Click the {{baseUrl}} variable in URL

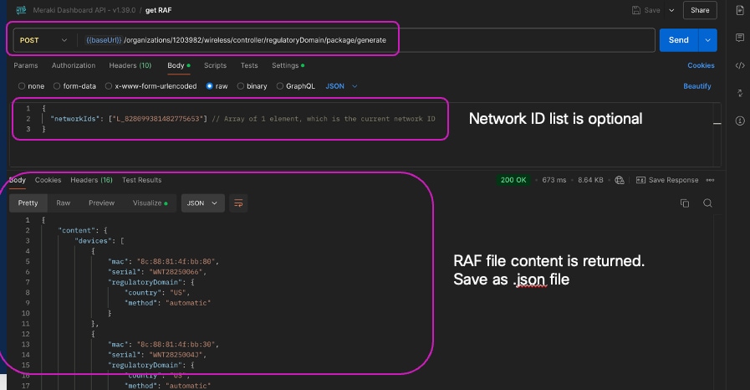tap(104, 40)
